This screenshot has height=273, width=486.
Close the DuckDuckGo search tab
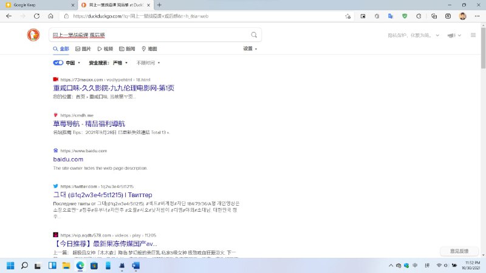148,5
